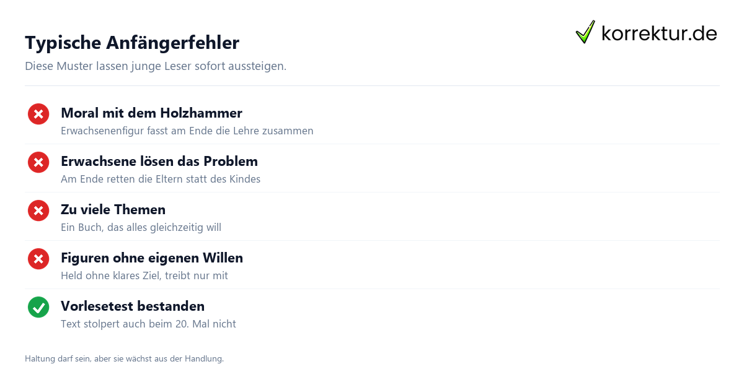
Task: Click the green checkmark icon beside Vorlesetest bestanden
Action: 38,307
